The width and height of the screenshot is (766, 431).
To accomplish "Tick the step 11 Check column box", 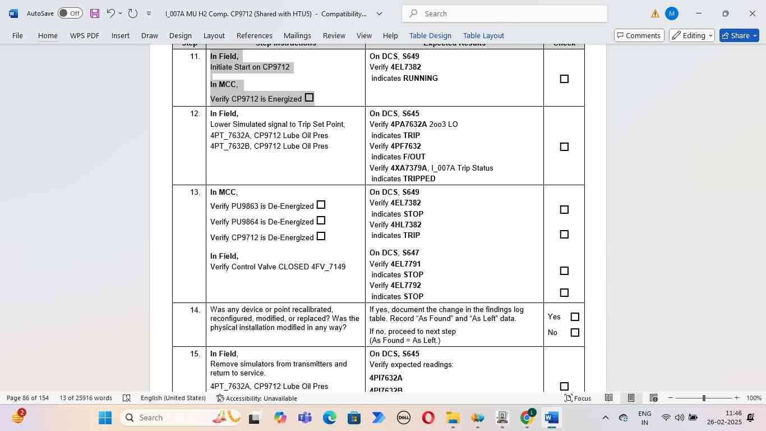I will click(x=564, y=79).
